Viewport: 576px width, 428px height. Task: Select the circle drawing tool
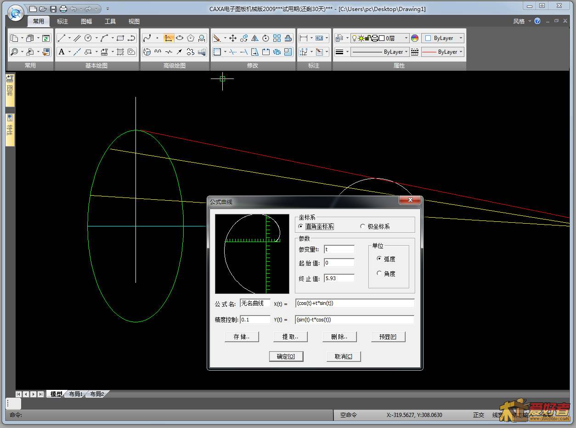click(x=88, y=38)
